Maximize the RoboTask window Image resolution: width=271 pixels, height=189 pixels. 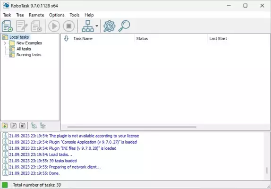[245, 6]
